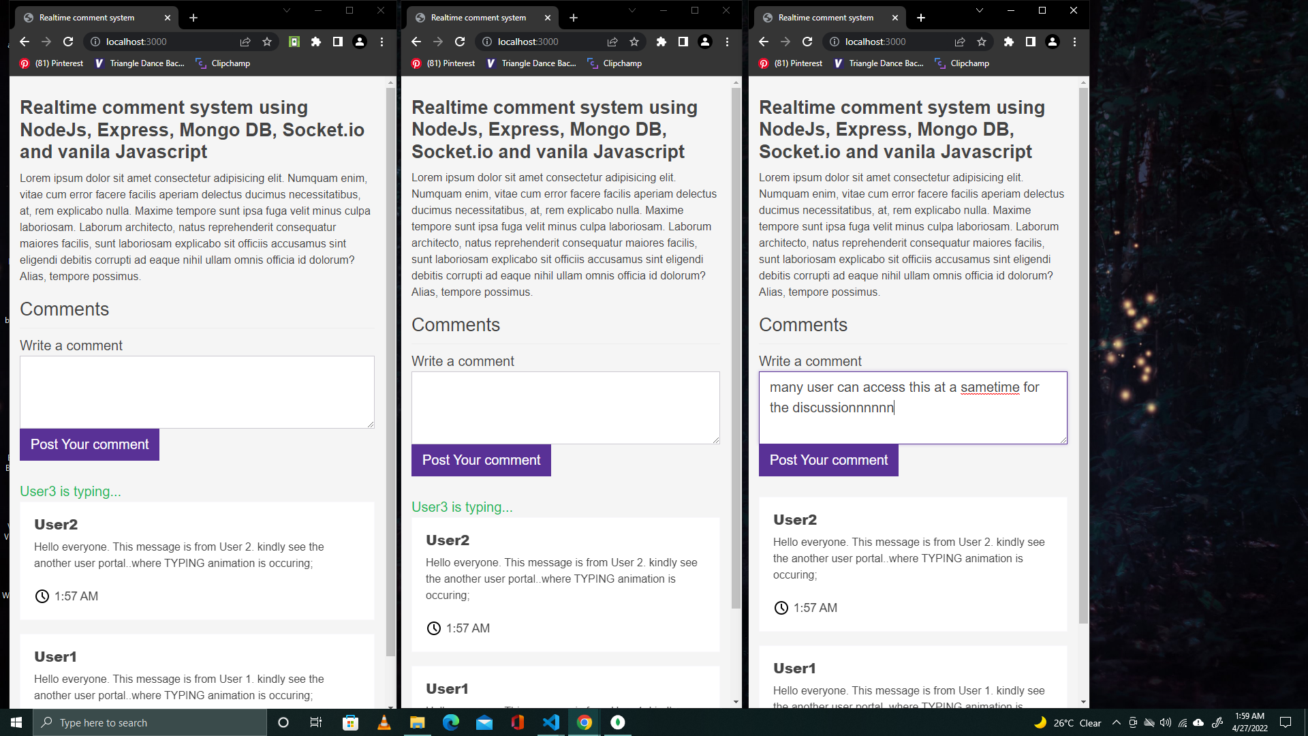Toggle side panel in rightmost browser window
The image size is (1308, 736).
tap(1031, 42)
